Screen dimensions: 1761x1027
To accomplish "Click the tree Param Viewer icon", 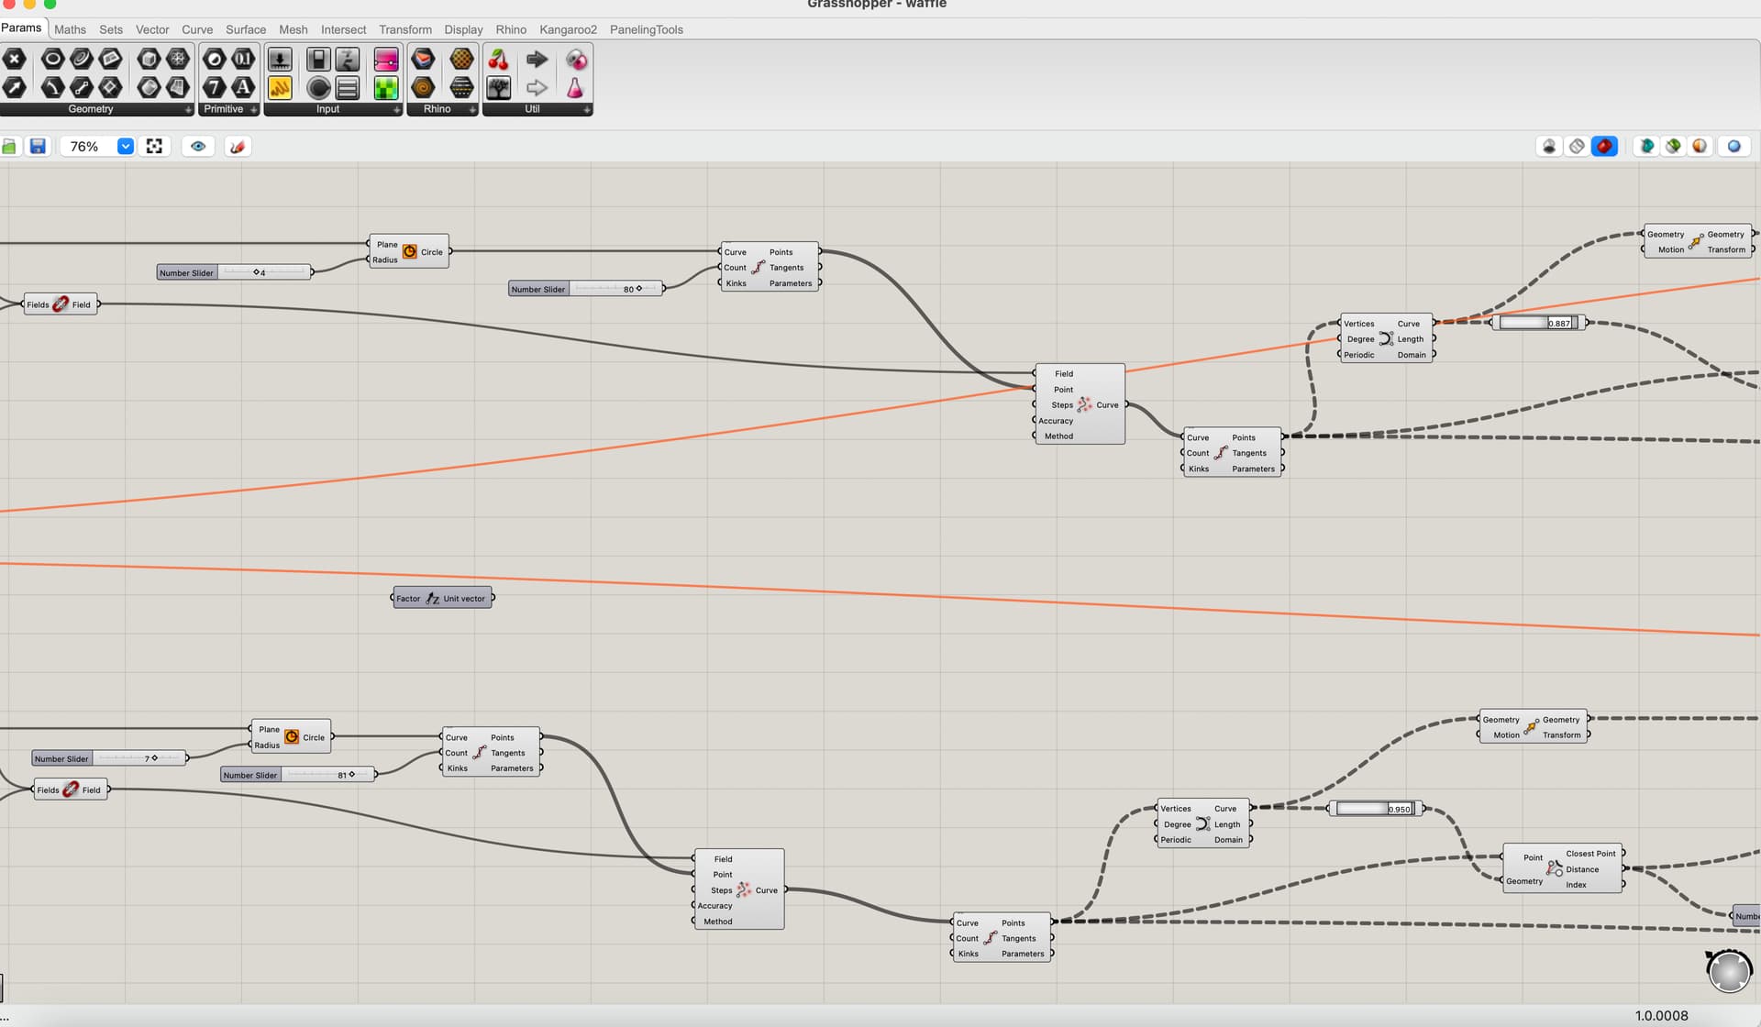I will (499, 87).
